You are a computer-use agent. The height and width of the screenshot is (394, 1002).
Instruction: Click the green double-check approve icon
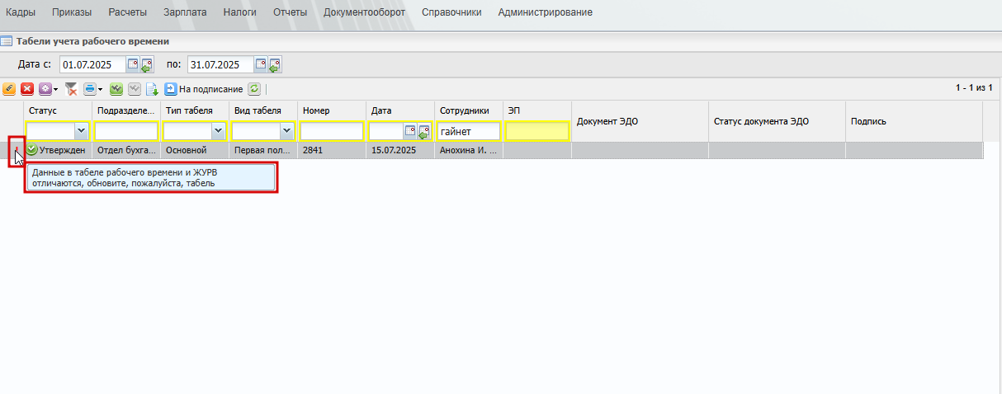116,89
